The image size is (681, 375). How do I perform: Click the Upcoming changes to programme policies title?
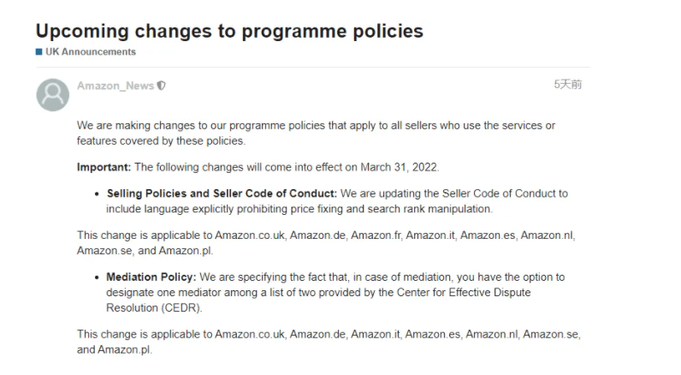click(x=229, y=31)
